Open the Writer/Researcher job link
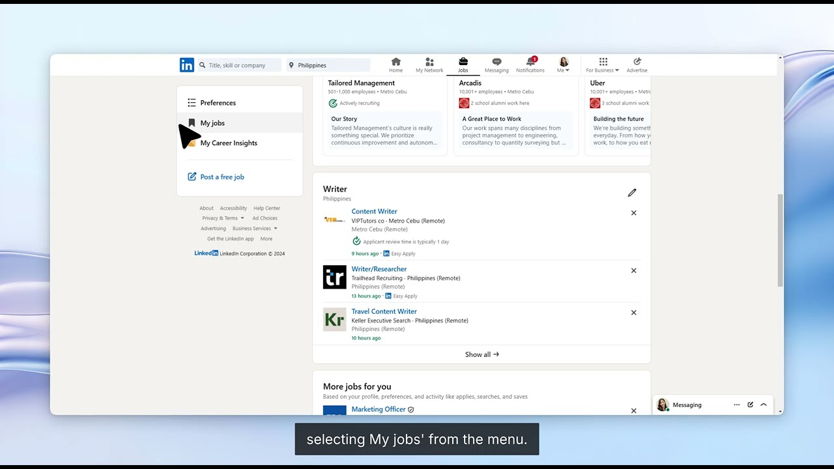This screenshot has width=834, height=469. (379, 269)
